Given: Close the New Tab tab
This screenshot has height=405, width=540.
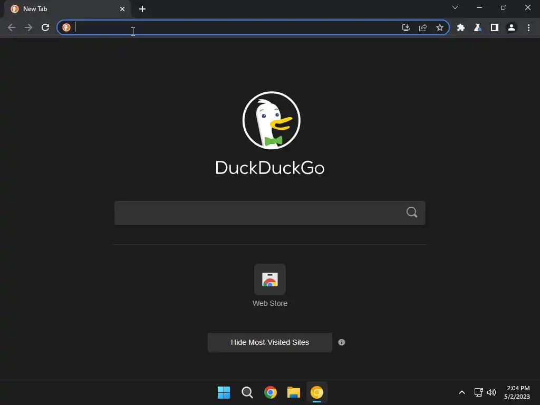Looking at the screenshot, I should pos(122,9).
